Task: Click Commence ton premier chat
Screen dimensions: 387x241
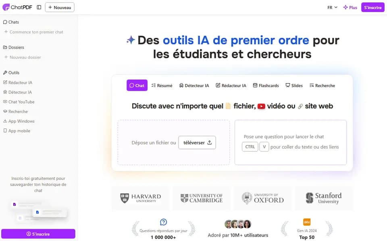Action: pos(34,32)
